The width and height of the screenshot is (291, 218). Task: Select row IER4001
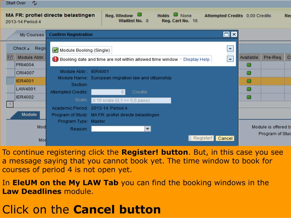(25, 81)
